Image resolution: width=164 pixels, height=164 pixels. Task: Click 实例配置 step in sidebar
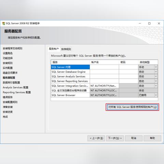[8, 68]
